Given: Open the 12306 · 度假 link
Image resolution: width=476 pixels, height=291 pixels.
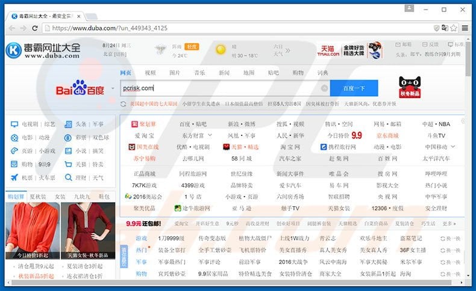Looking at the screenshot, I should pos(387,209).
